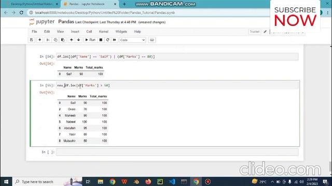Select the Ovais name cell
332x186 pixels.
coord(72,109)
